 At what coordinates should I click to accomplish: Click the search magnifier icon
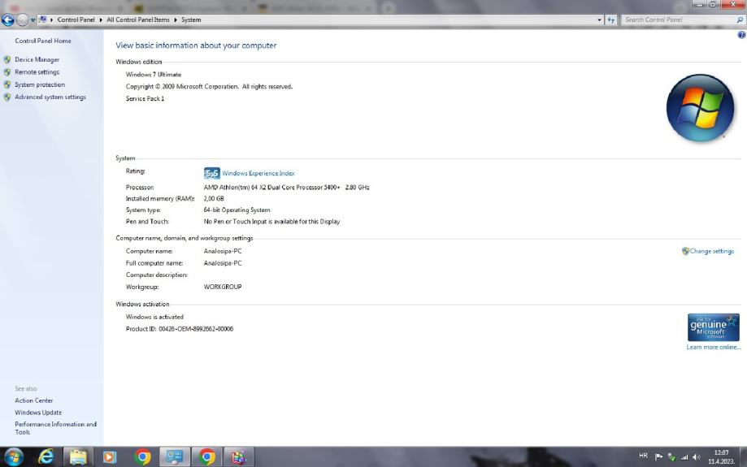coord(740,19)
